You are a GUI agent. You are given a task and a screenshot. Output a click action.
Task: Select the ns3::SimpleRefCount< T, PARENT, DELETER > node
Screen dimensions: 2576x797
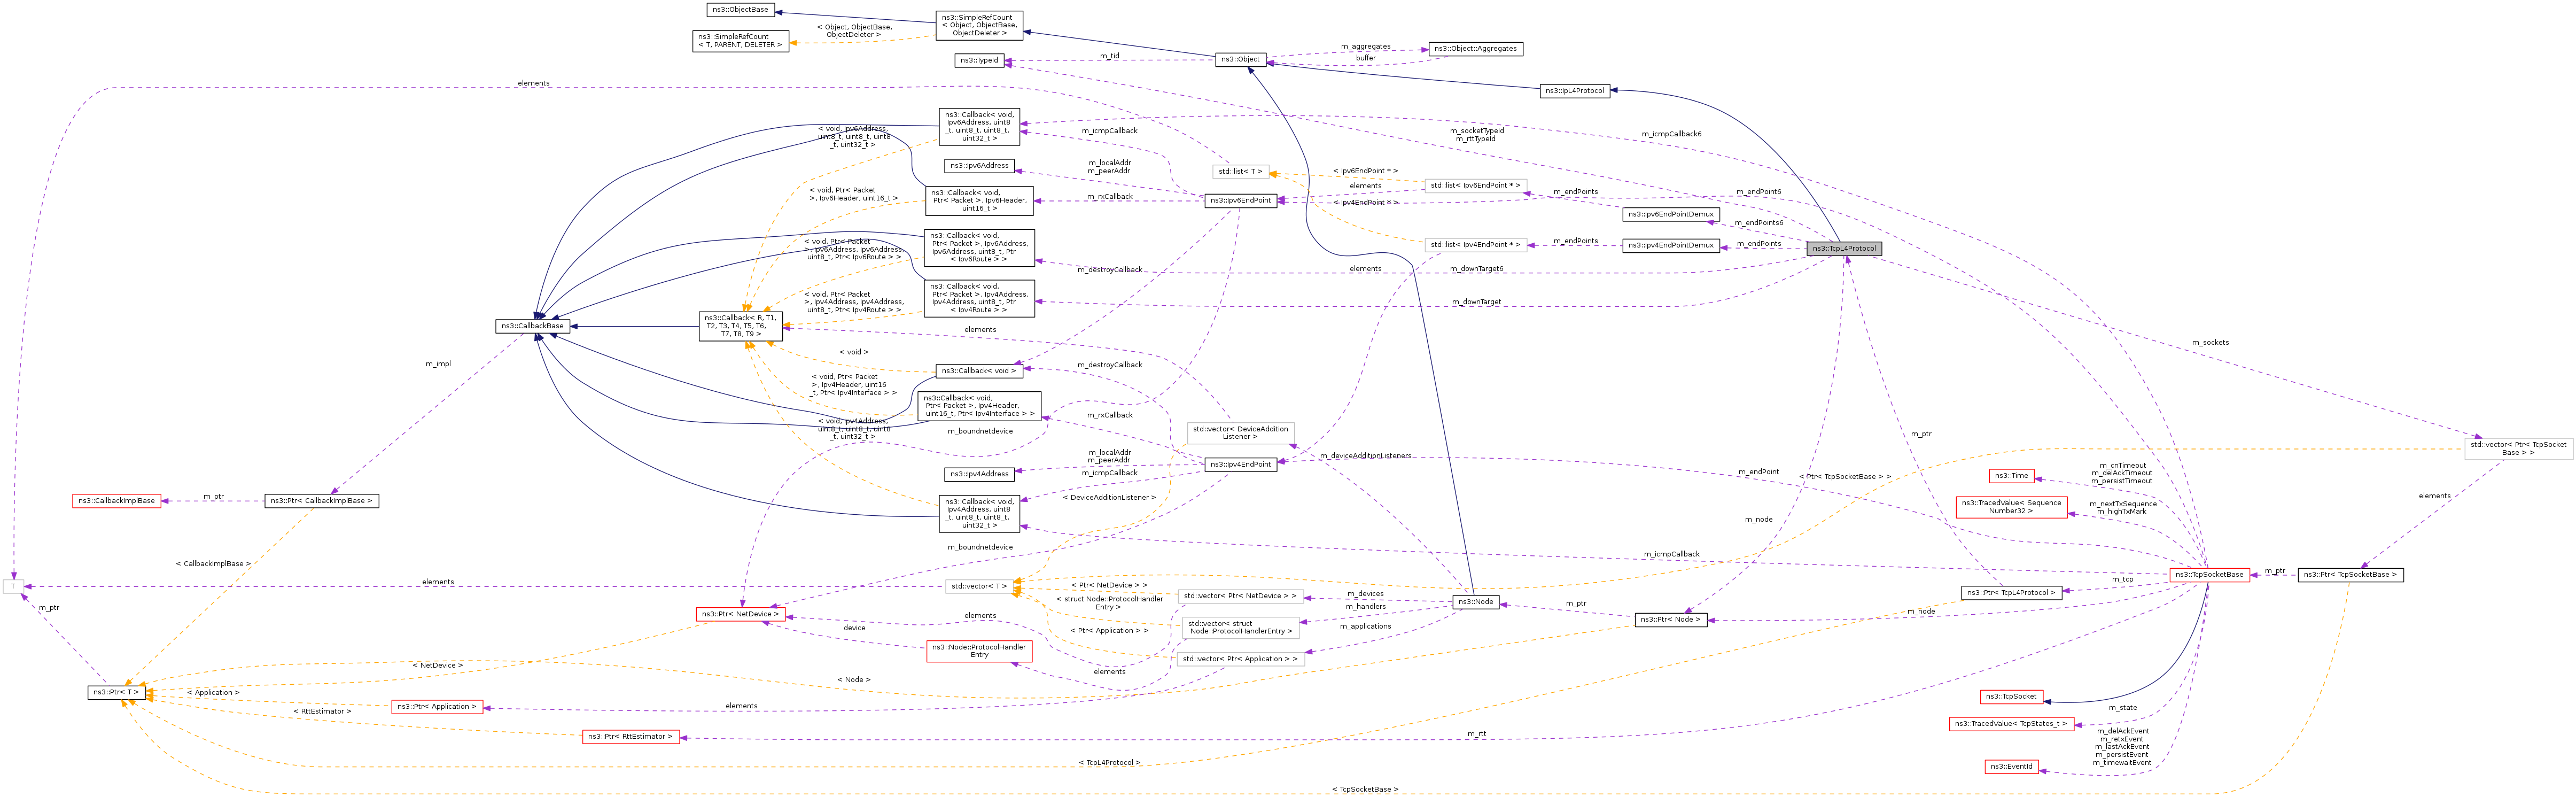click(740, 41)
